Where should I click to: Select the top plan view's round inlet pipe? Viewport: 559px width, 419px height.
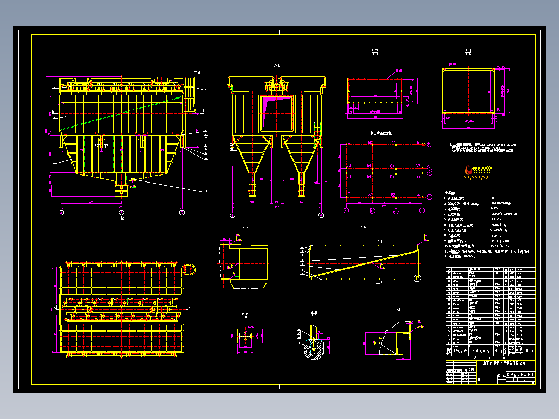click(190, 270)
